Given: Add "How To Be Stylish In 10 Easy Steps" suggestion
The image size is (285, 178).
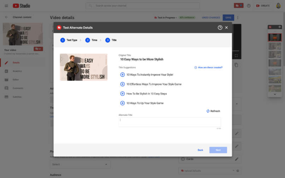Looking at the screenshot, I should [122, 94].
